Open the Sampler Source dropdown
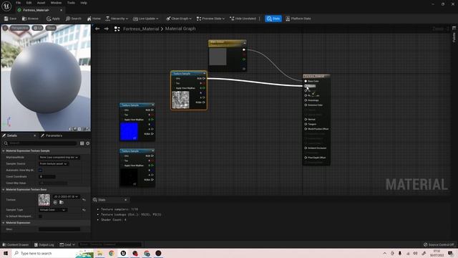This screenshot has width=458, height=258. [x=54, y=164]
